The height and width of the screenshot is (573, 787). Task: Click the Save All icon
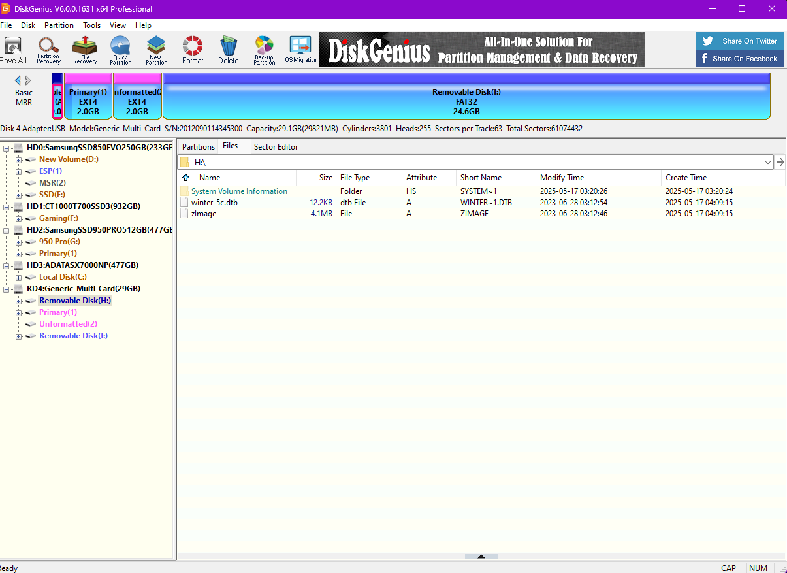13,50
